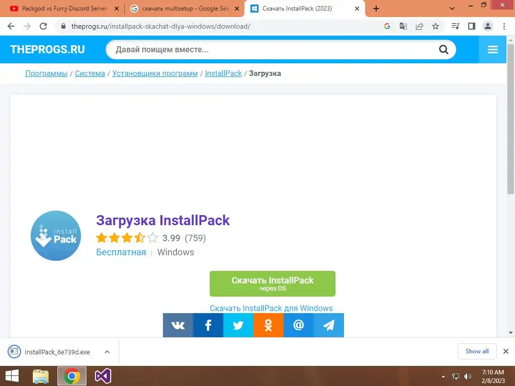Close the Google Search tab
Viewport: 515px width, 386px height.
pos(237,9)
